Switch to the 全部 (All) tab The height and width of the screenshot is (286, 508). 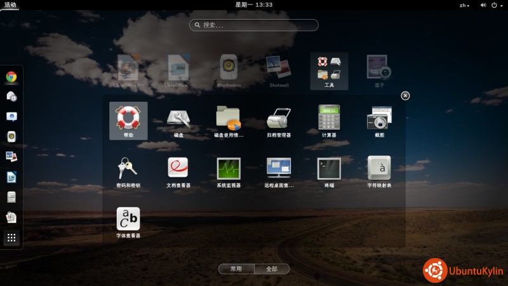(x=272, y=269)
